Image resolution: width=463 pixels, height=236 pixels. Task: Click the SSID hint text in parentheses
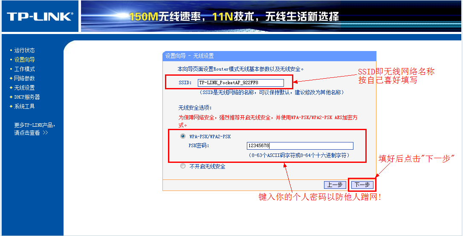[272, 93]
